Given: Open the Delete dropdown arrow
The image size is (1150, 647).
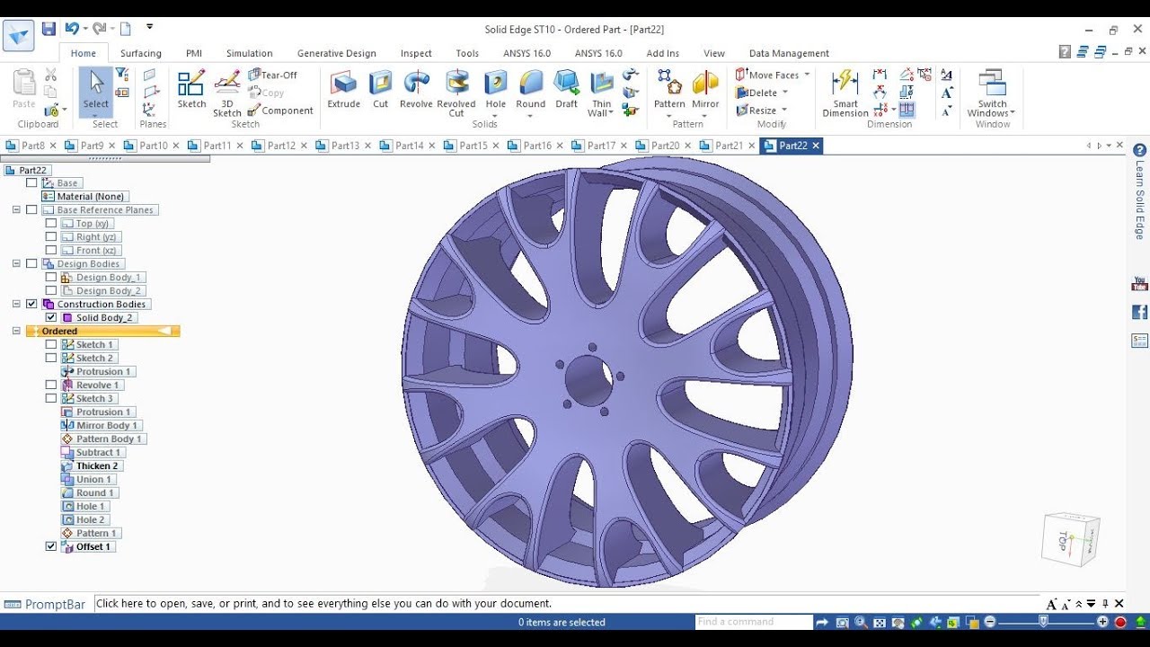Looking at the screenshot, I should coord(785,93).
